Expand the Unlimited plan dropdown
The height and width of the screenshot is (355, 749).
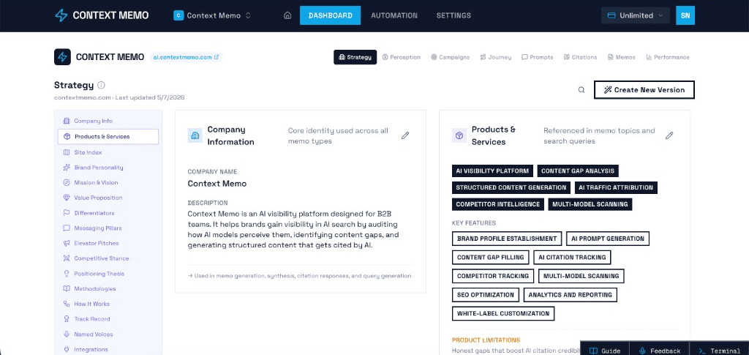click(636, 15)
